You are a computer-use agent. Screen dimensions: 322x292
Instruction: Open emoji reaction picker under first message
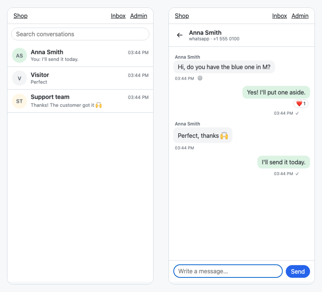click(200, 78)
